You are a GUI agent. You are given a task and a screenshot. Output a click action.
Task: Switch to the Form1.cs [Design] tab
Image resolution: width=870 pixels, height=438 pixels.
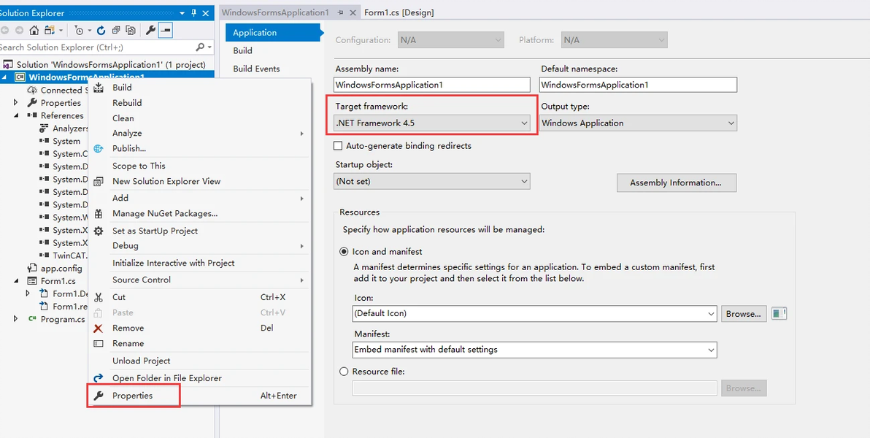[x=399, y=12]
